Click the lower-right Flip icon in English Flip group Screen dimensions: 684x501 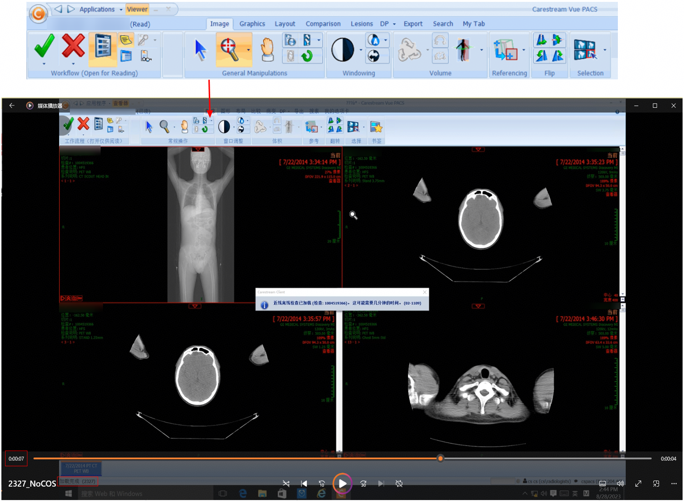(x=558, y=56)
